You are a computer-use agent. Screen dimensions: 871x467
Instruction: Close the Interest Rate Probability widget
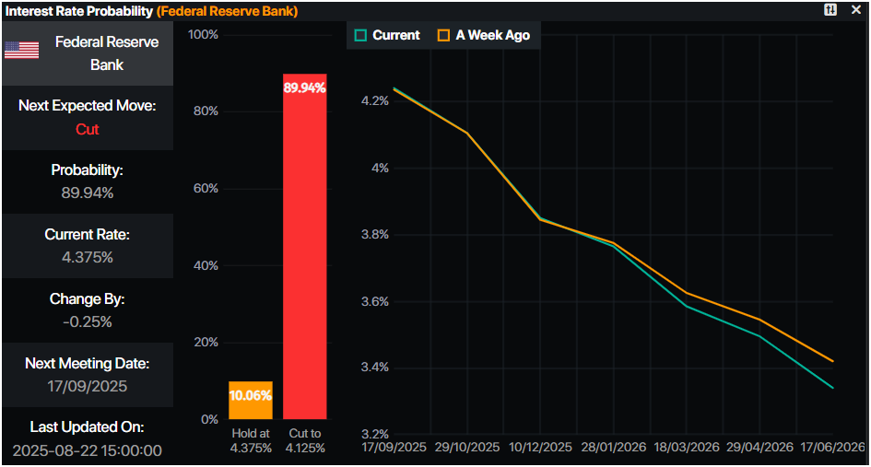click(856, 10)
